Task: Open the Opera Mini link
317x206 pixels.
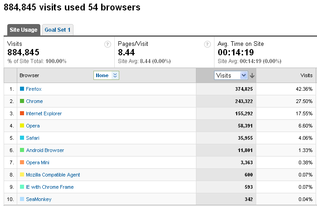Action: tap(38, 162)
